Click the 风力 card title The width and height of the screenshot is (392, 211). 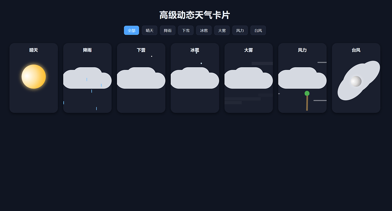pyautogui.click(x=303, y=50)
